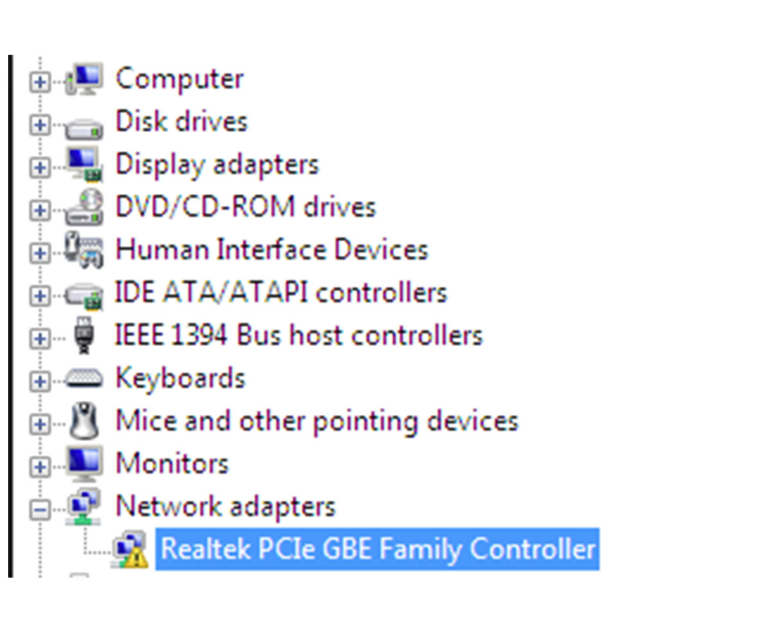The image size is (769, 637).
Task: Click the Network adapters icon
Action: [85, 506]
